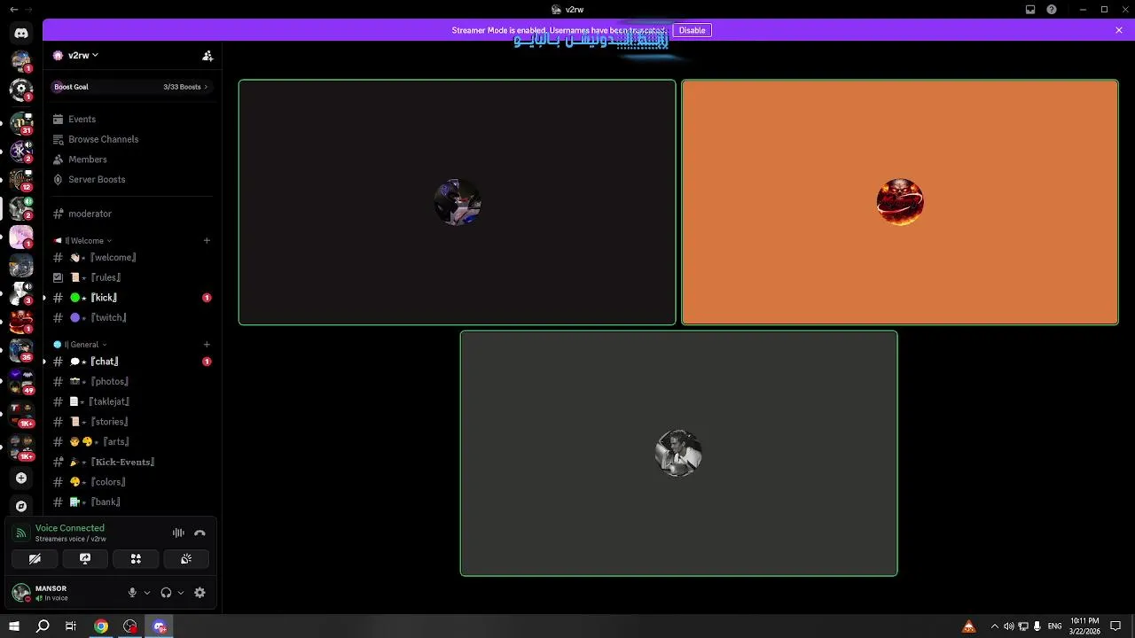Image resolution: width=1135 pixels, height=638 pixels.
Task: Open Windows taskbar search
Action: (43, 626)
